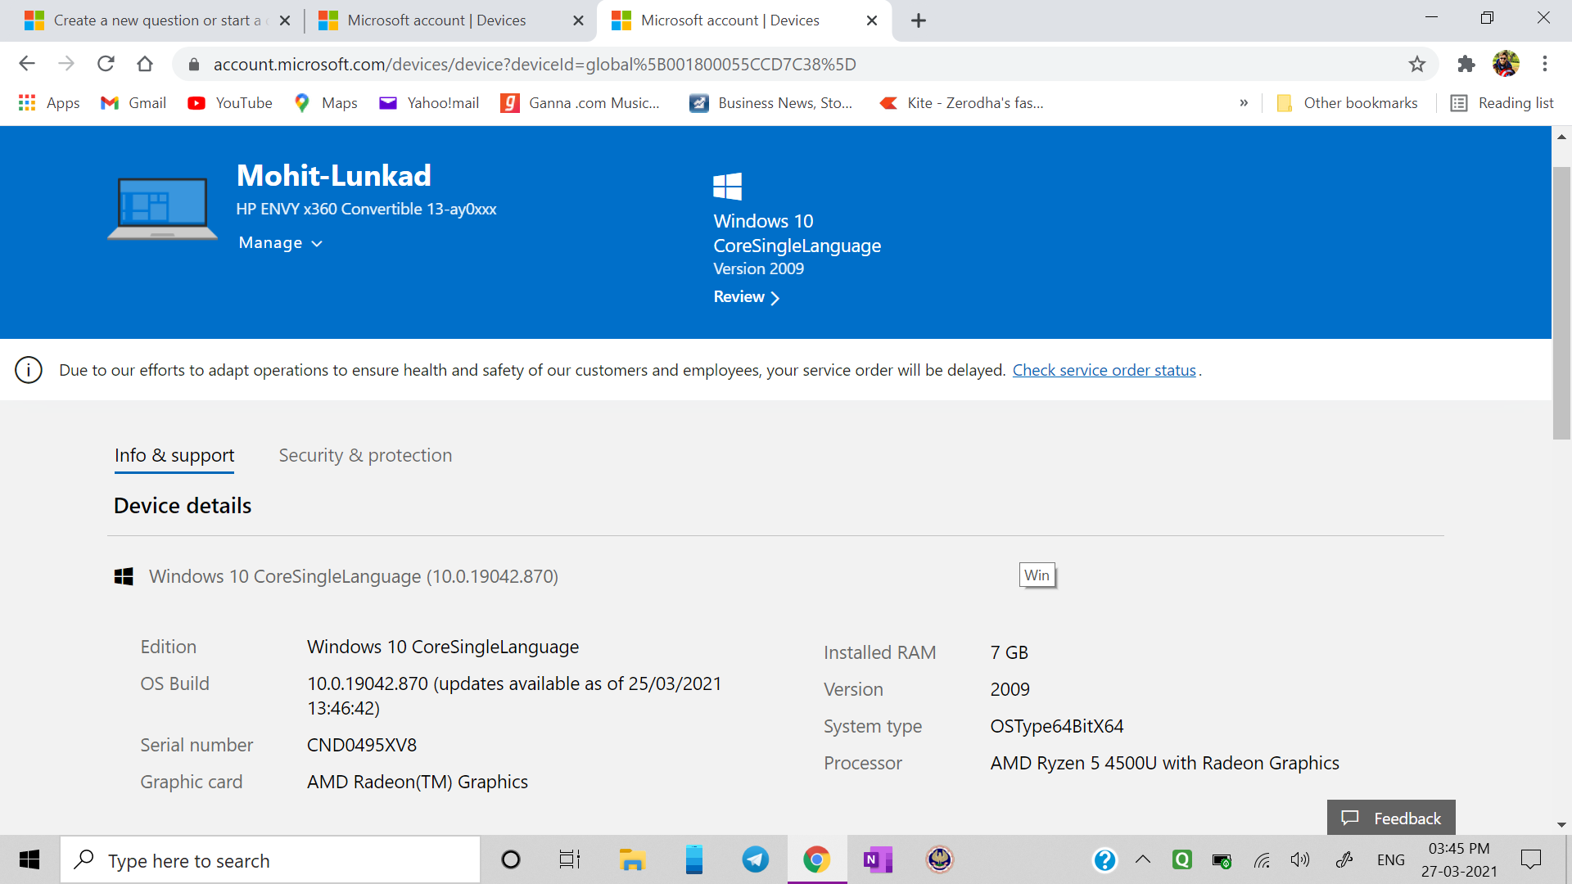Open a new browser tab
This screenshot has height=884, width=1572.
919,20
